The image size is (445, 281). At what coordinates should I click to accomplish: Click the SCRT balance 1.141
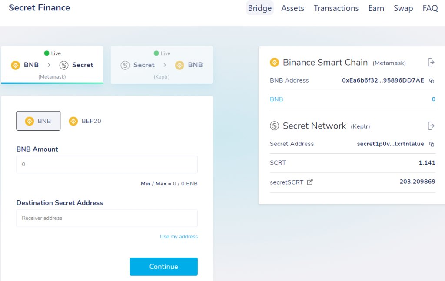(x=427, y=162)
